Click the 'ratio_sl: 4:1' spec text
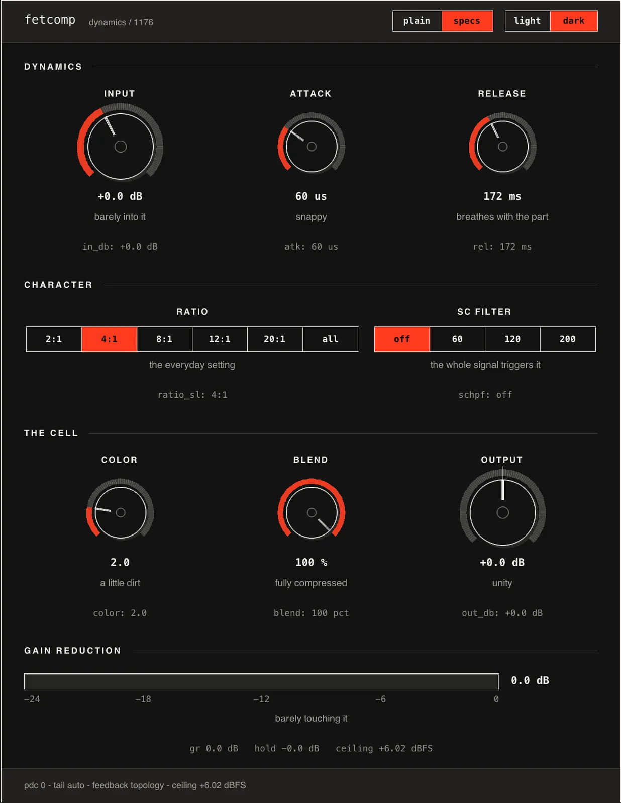This screenshot has width=621, height=803. click(x=192, y=395)
